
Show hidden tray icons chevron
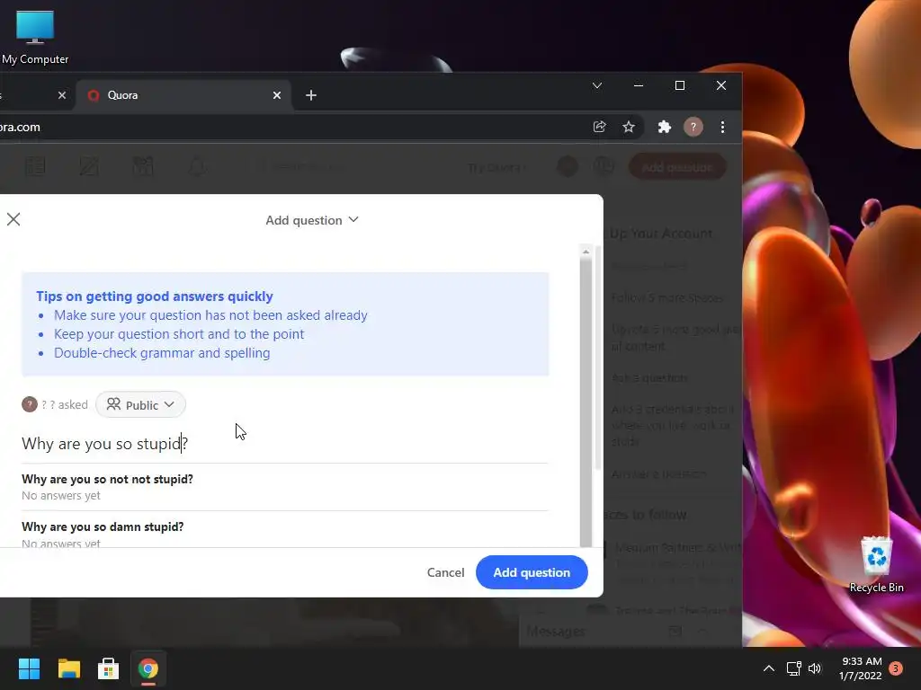768,668
